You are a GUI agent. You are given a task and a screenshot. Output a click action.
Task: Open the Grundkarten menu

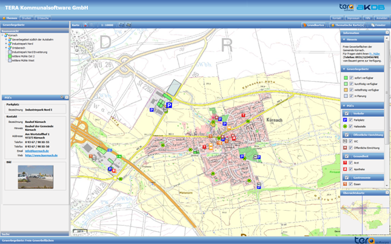tap(314, 25)
